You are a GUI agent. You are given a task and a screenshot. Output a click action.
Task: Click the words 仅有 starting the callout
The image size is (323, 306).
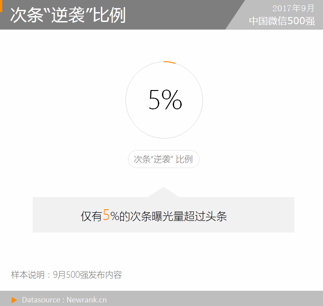(92, 216)
